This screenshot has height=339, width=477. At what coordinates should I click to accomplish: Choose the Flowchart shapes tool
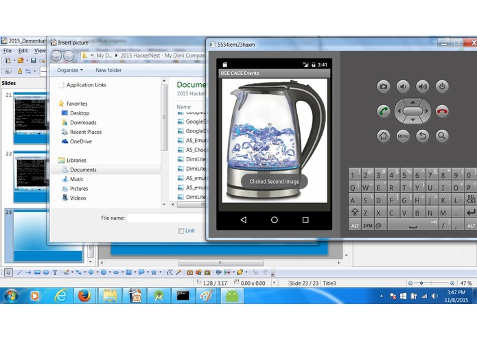[128, 272]
